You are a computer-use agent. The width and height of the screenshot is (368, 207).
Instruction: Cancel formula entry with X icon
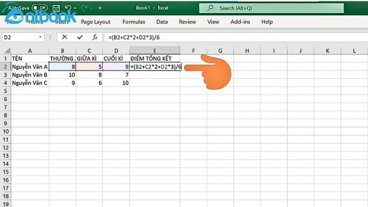64,37
